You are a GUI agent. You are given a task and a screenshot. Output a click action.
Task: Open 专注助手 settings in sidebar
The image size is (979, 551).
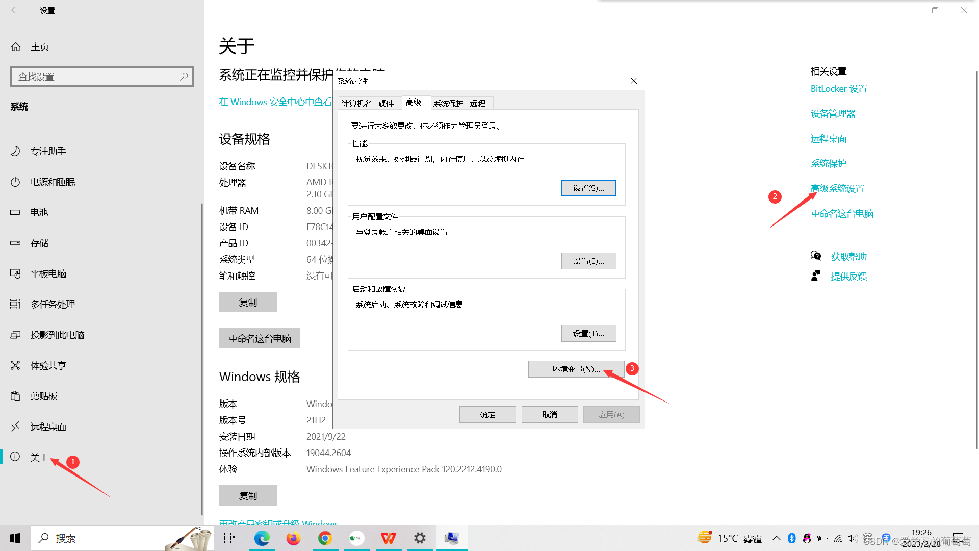coord(49,151)
